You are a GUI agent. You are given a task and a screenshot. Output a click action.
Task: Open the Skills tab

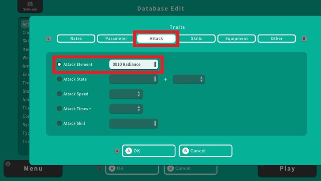[x=196, y=39]
